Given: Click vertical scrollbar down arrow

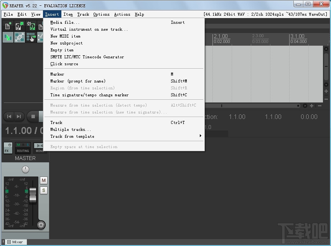Looking at the screenshot, I should 326,85.
